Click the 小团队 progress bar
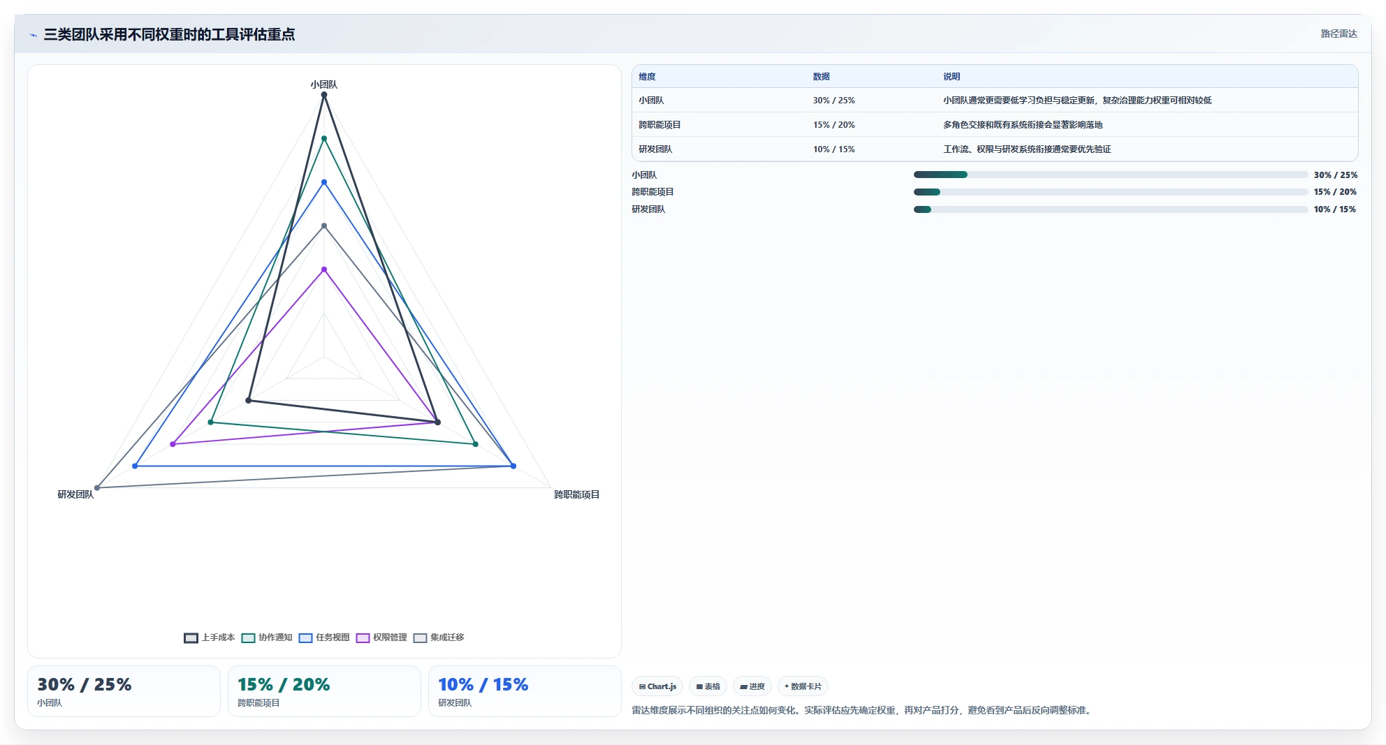This screenshot has width=1386, height=745. pos(1111,175)
